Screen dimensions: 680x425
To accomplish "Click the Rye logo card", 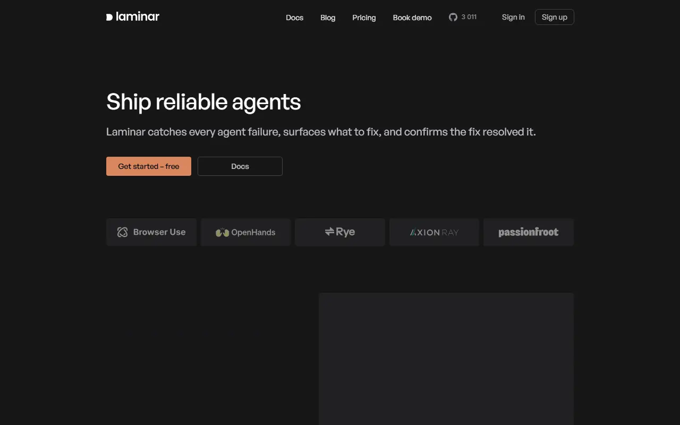I will pyautogui.click(x=340, y=232).
